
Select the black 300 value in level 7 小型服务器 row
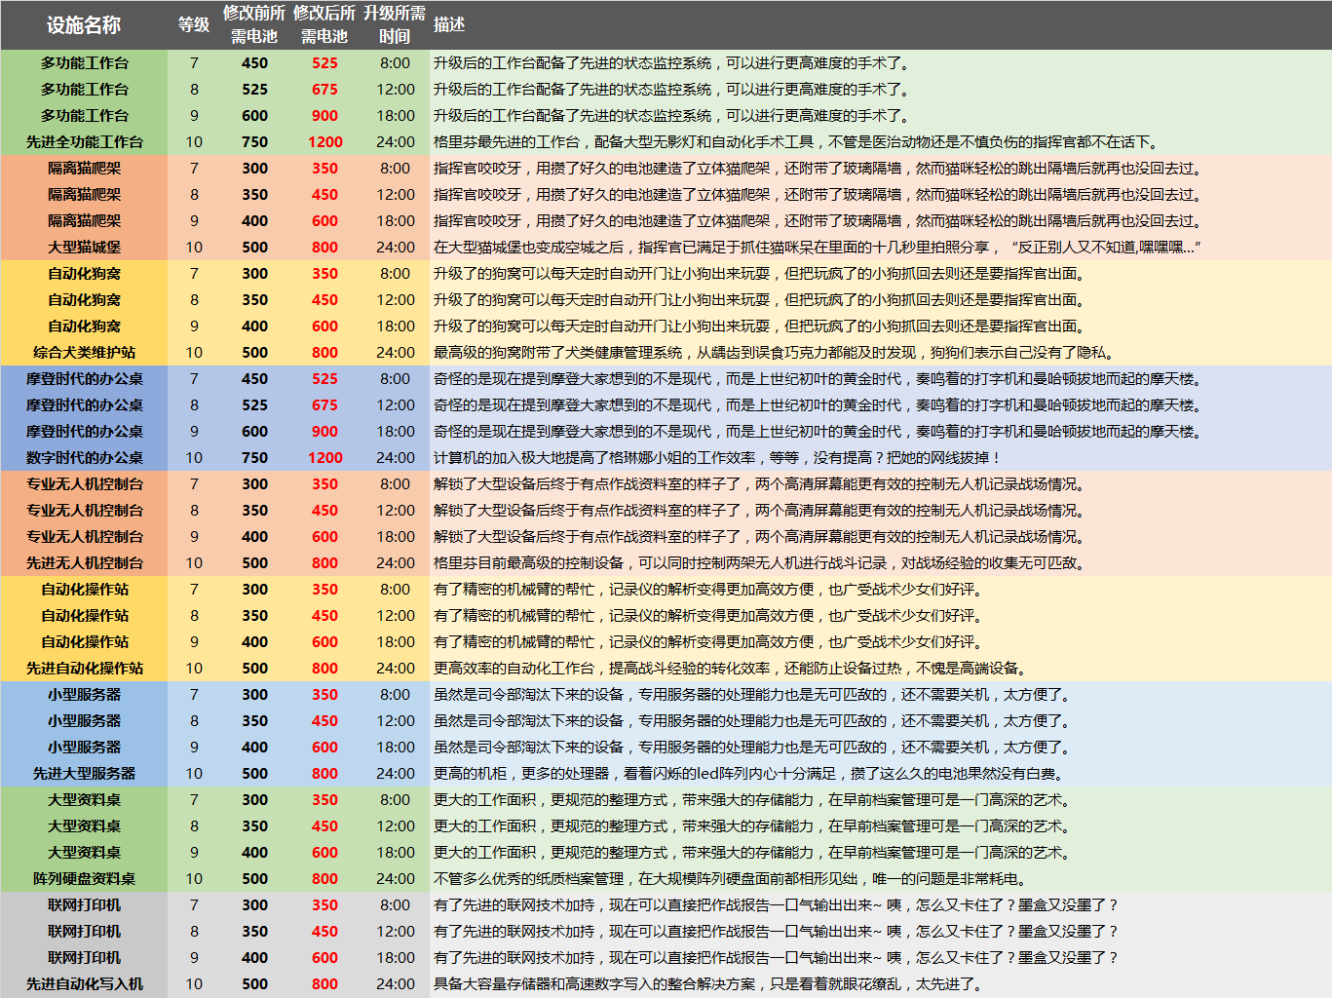(254, 695)
